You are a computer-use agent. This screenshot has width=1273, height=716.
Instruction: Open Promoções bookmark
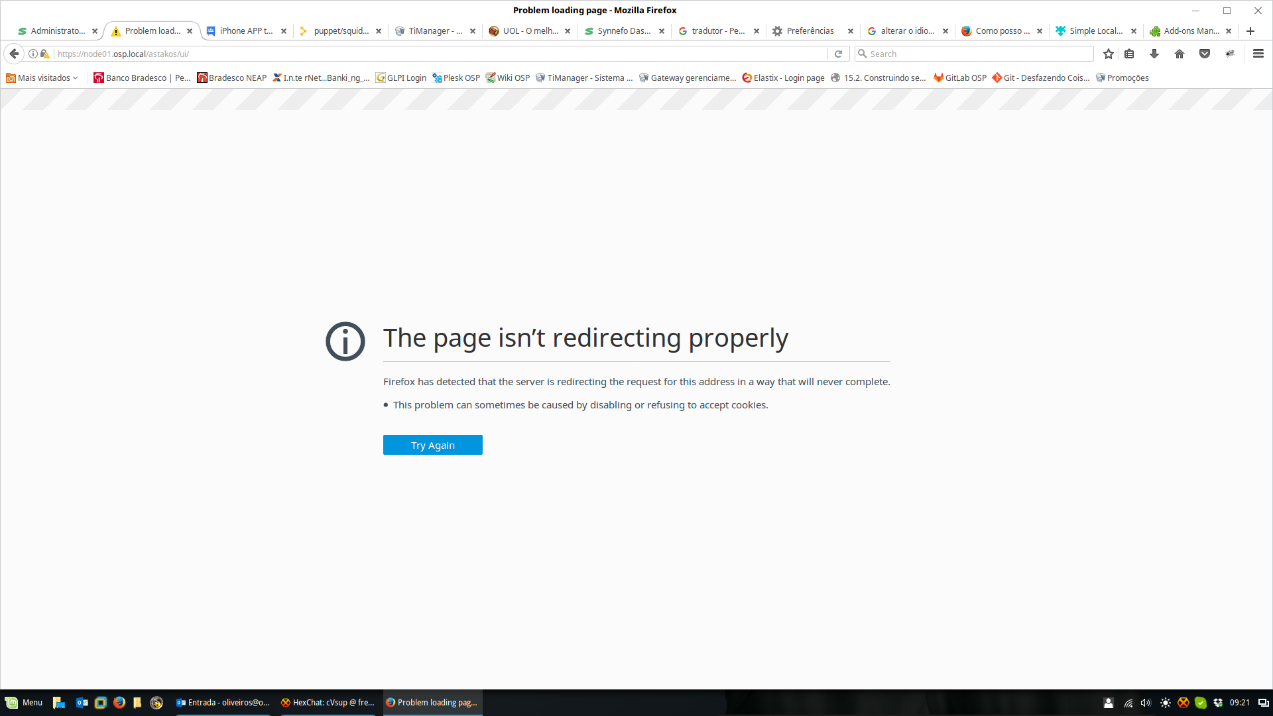[x=1122, y=78]
